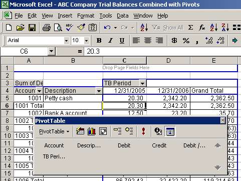Screen dimensions: 241x181
Task: Run the ABC spelling check icon
Action: [x=69, y=28]
